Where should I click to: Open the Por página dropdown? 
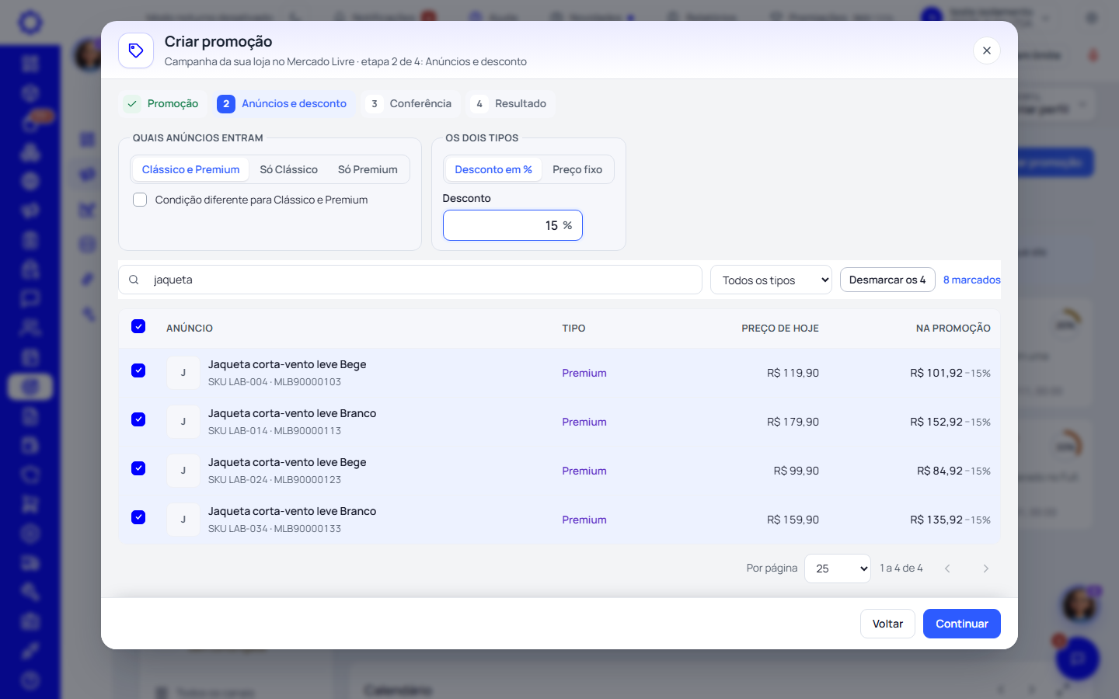[x=838, y=569]
